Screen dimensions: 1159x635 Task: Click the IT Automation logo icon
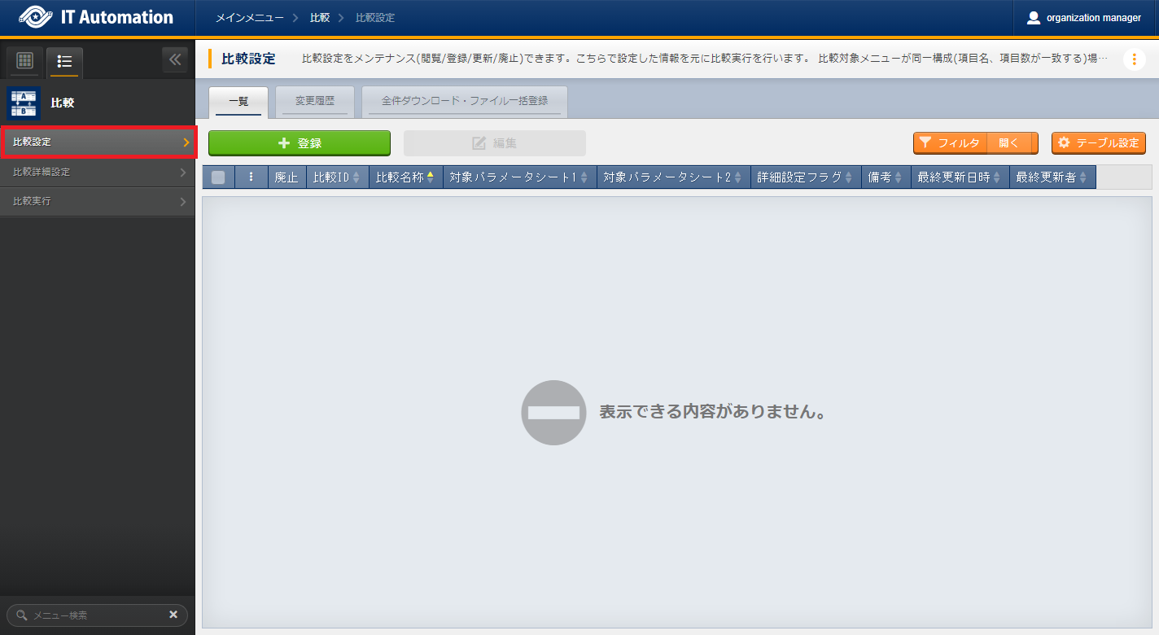pyautogui.click(x=34, y=18)
